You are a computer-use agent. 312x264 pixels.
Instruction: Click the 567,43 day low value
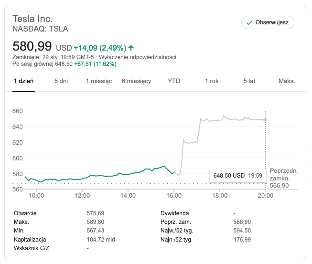click(95, 231)
